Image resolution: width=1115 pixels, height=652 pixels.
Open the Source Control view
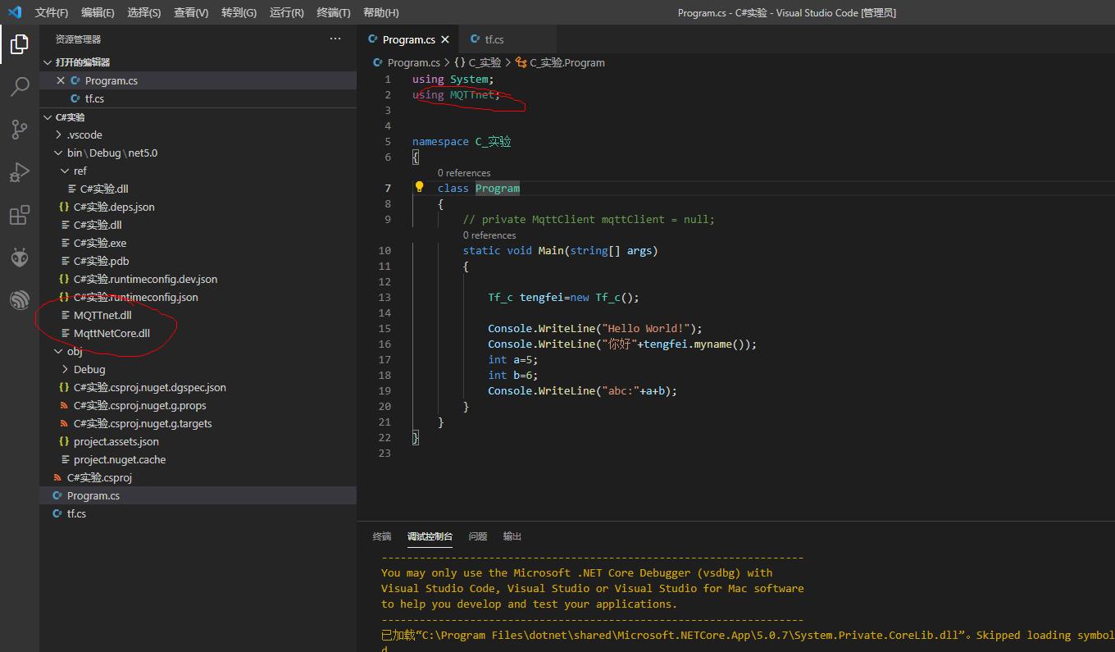20,130
